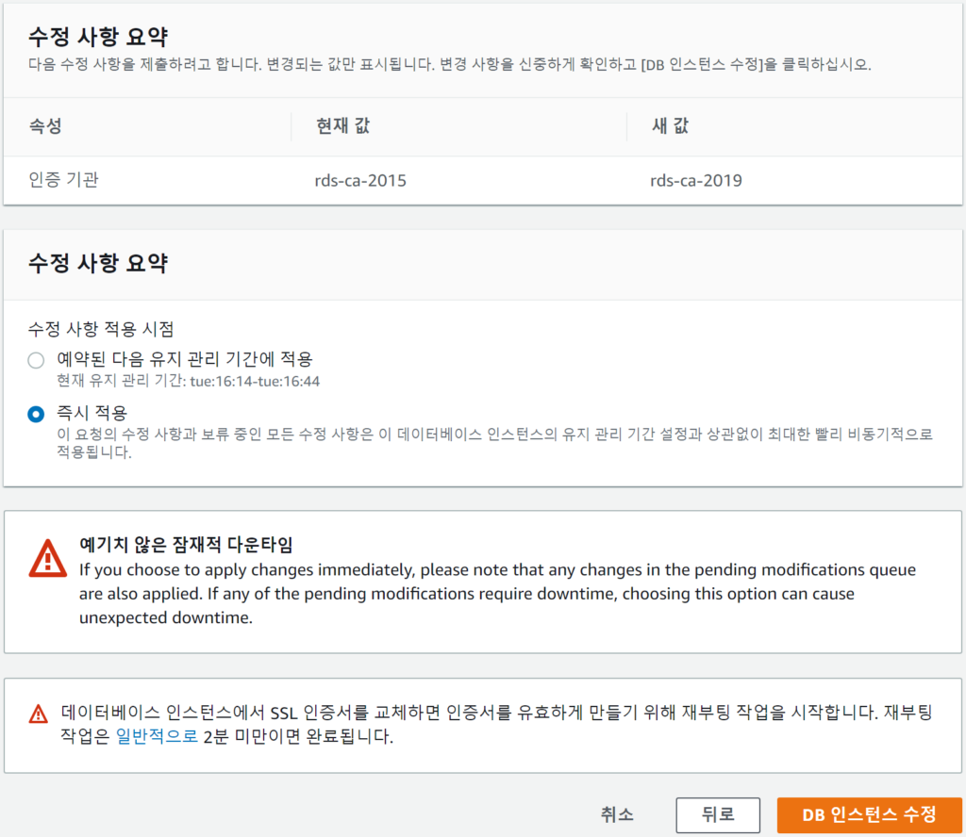Click the 예기치 않은 잠재적 다운타임 warning title

(186, 545)
